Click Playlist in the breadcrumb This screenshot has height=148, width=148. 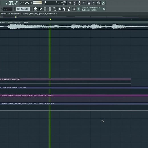(x=4, y=14)
